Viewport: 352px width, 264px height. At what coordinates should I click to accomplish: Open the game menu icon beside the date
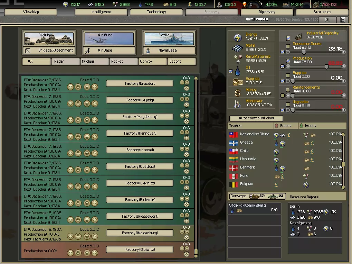pyautogui.click(x=343, y=20)
